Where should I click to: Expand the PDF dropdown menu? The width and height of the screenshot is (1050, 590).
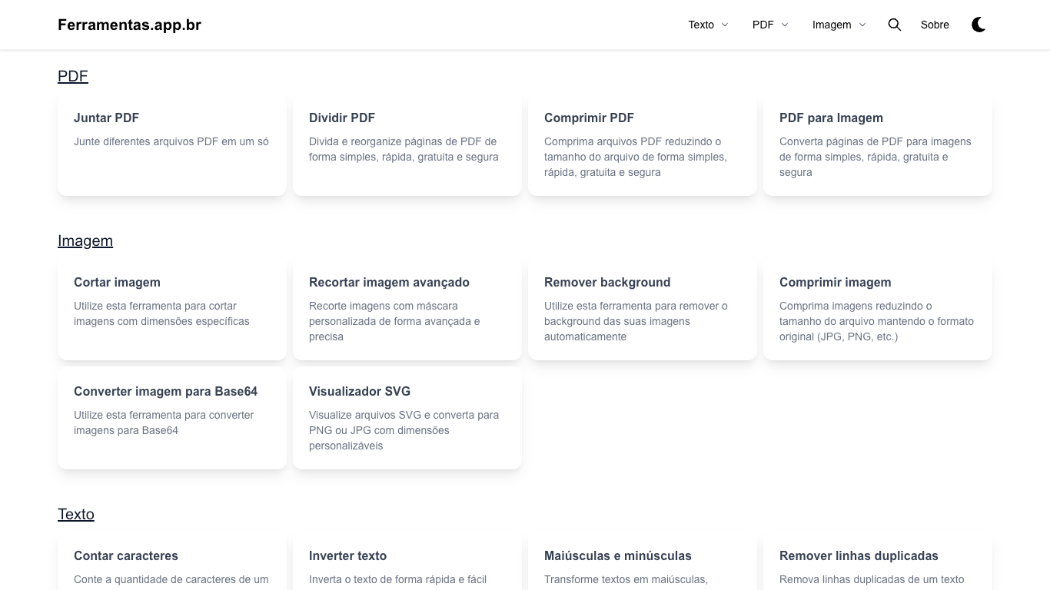(x=770, y=25)
